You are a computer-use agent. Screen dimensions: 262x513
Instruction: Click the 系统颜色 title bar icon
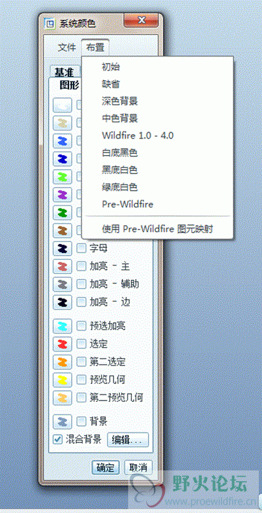[x=49, y=24]
